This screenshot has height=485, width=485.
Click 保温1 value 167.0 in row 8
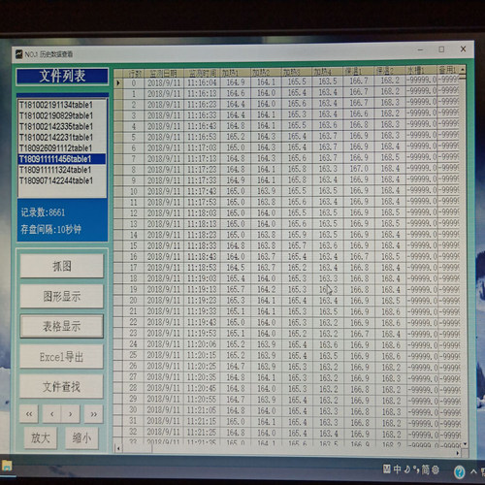359,169
